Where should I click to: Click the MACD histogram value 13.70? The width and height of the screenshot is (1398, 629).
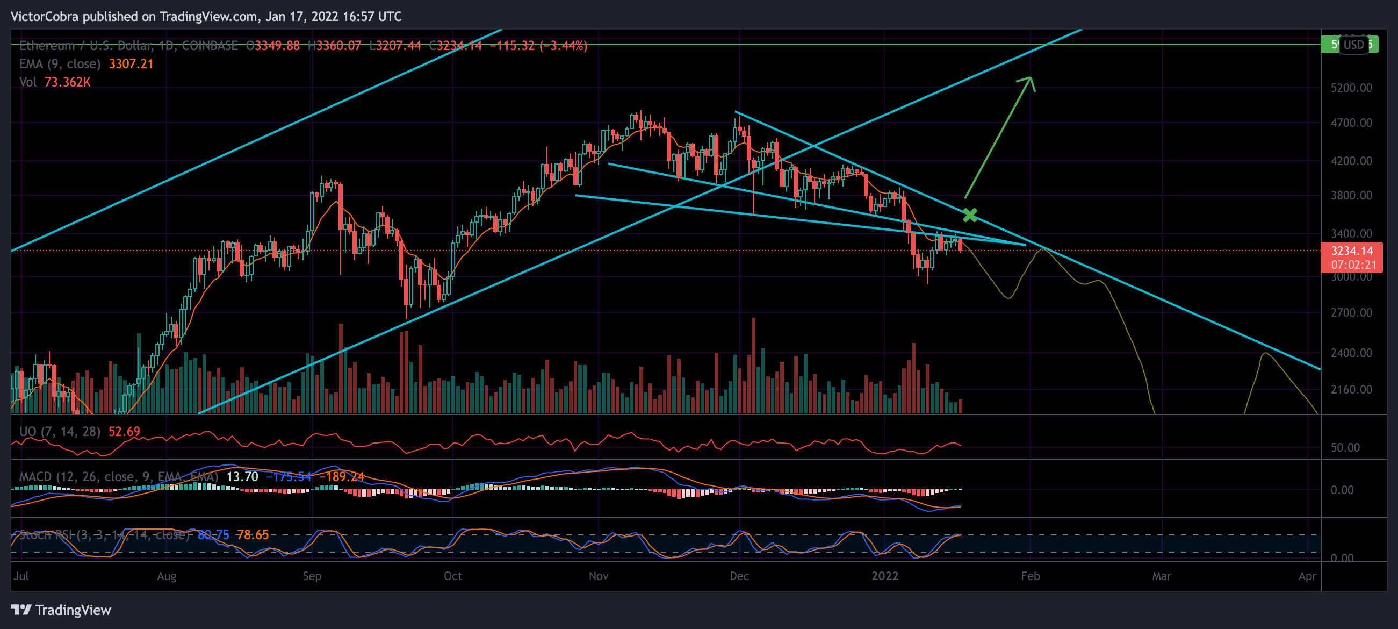tap(242, 476)
